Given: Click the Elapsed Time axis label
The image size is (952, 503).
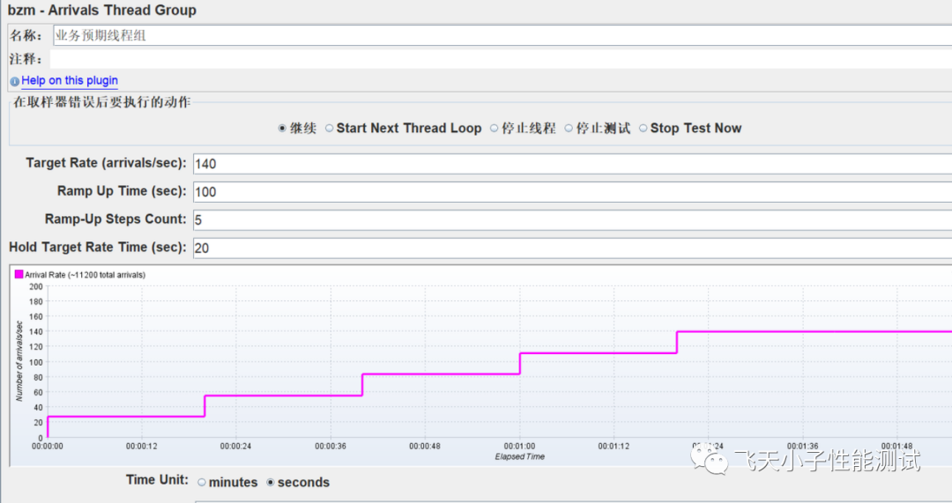Looking at the screenshot, I should 520,457.
